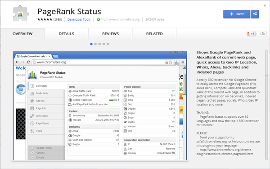Click the PageRank Status popup logo
270x169 pixels.
pos(32,75)
